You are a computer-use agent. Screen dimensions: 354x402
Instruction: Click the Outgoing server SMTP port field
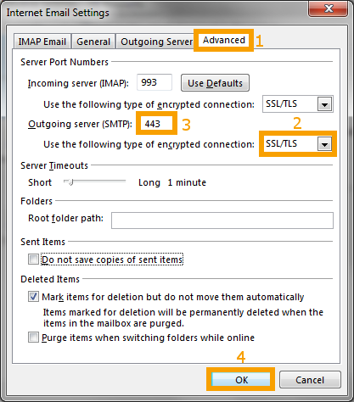[157, 124]
